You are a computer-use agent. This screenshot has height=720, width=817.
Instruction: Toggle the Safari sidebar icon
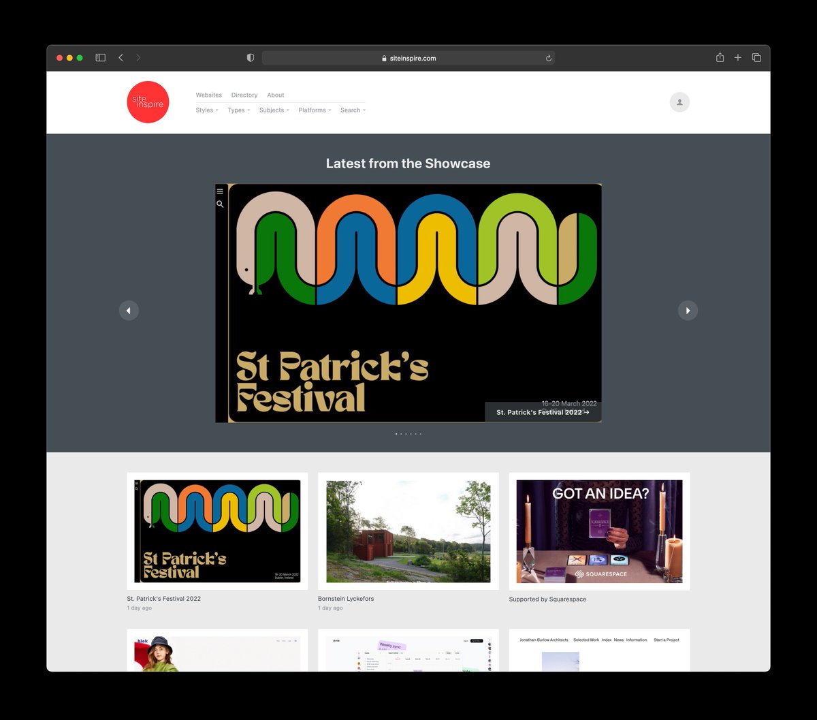pos(101,58)
